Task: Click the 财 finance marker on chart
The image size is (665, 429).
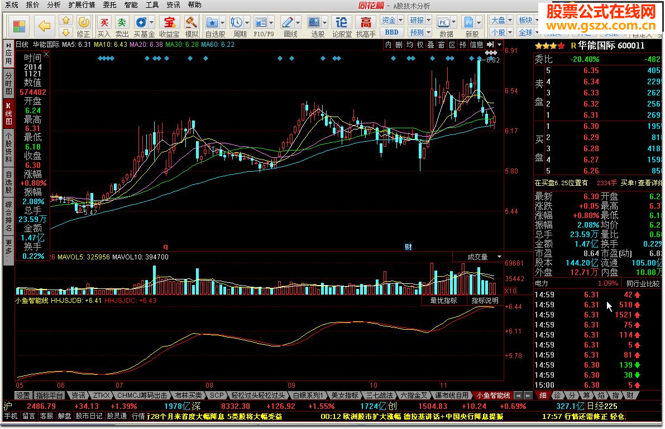Action: pos(408,247)
